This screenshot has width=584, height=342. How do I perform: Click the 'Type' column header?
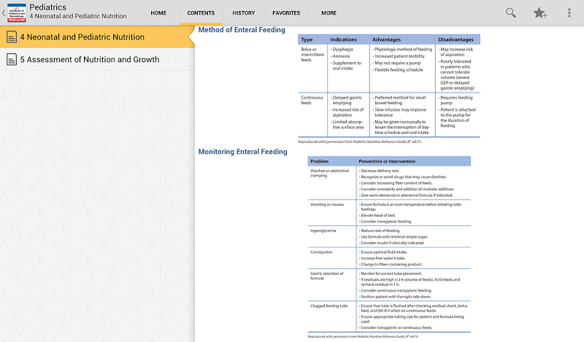(x=307, y=39)
